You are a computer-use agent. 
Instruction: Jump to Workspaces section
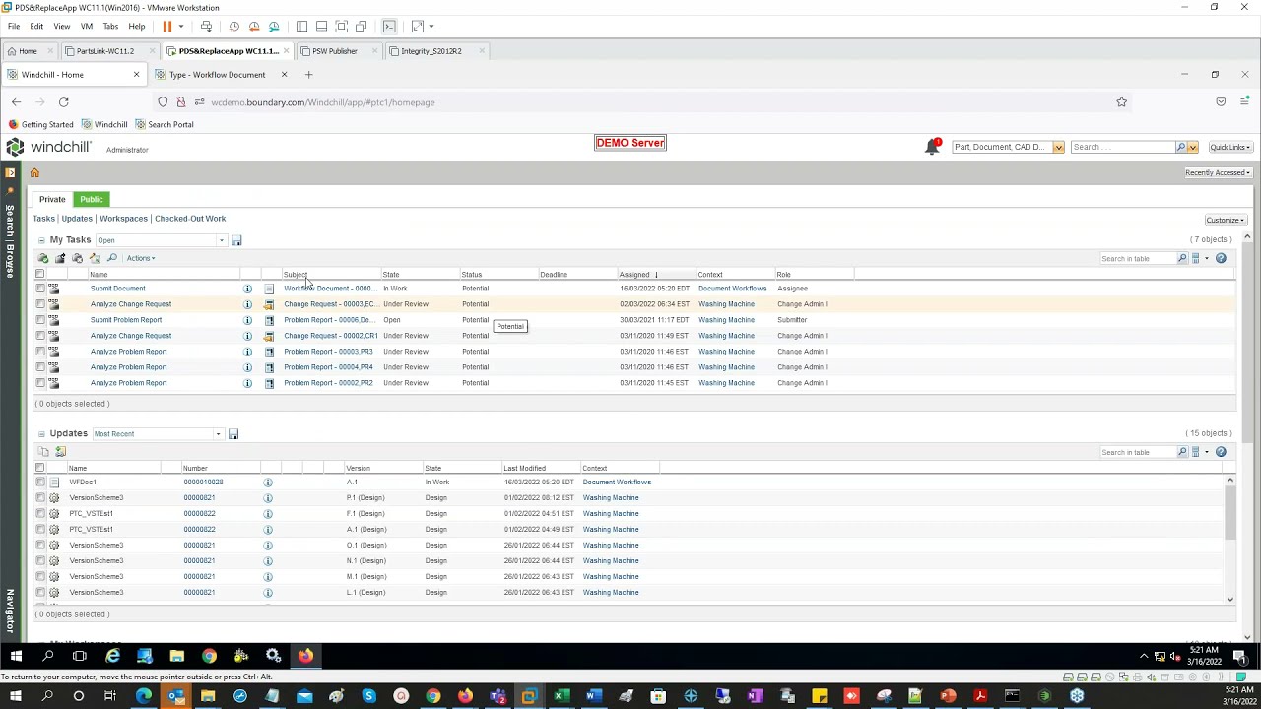pyautogui.click(x=123, y=219)
